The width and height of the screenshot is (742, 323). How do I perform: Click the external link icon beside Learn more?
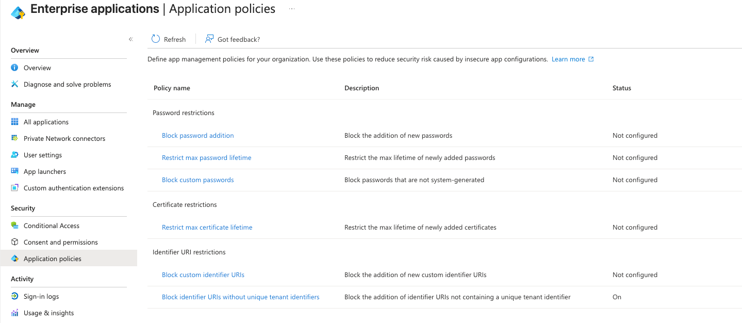click(591, 59)
